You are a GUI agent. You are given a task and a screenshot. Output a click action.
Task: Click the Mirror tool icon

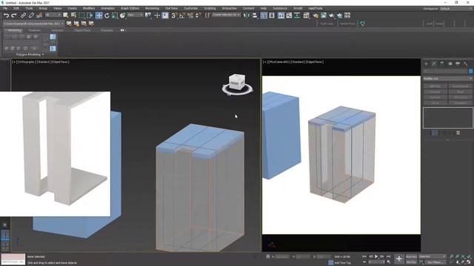(x=247, y=16)
